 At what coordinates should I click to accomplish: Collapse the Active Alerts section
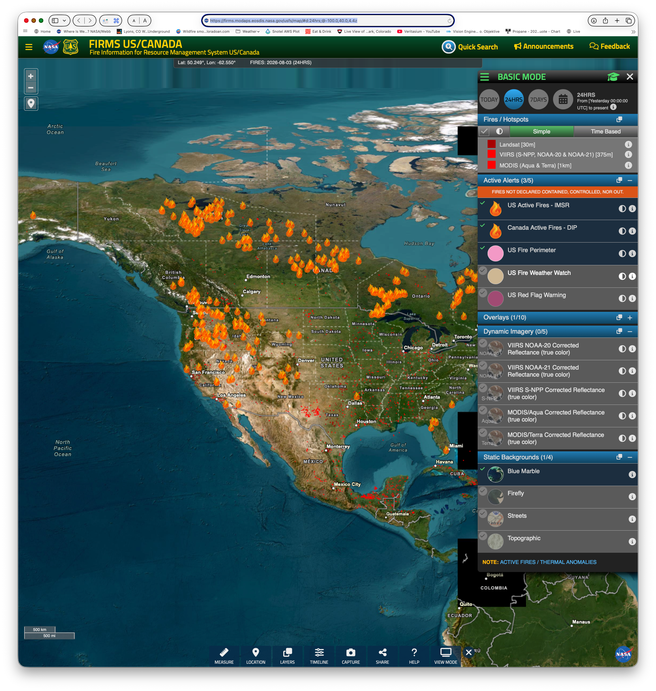click(x=630, y=180)
